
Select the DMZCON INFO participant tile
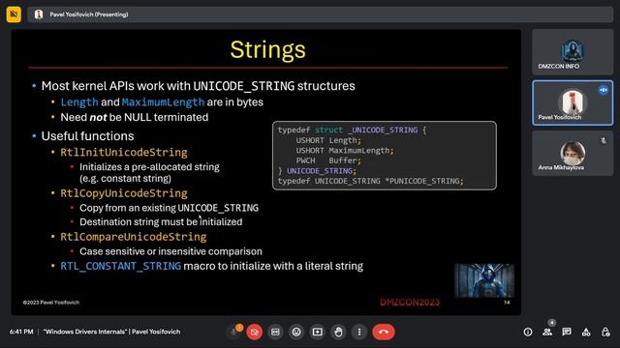pyautogui.click(x=573, y=51)
